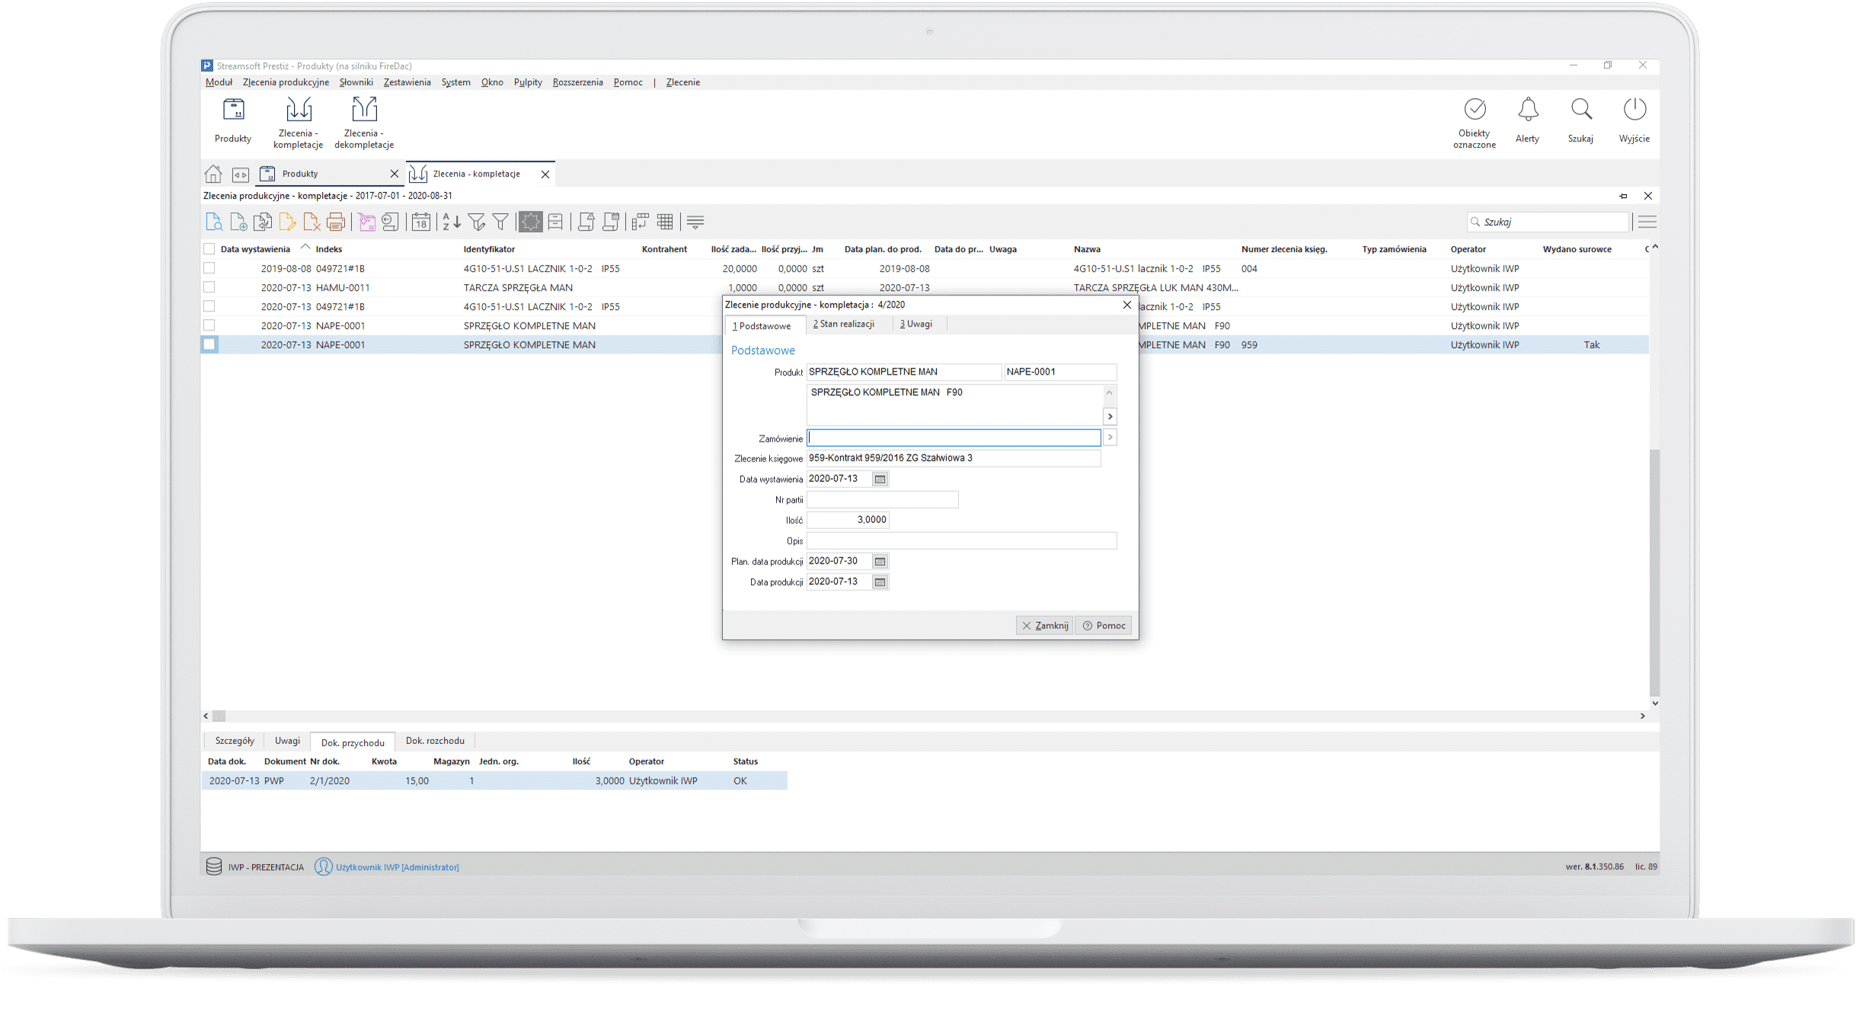Click the Zamknij button

click(1045, 625)
